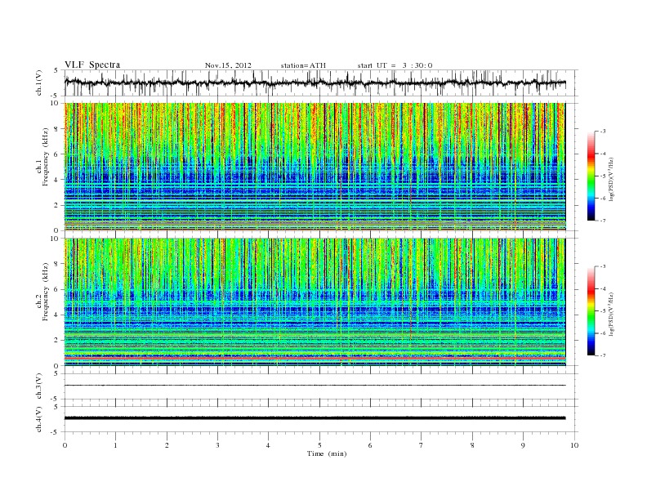Viewport: 647px width, 500px height.
Task: Click the "3" tick label on Time axis
Action: click(217, 445)
